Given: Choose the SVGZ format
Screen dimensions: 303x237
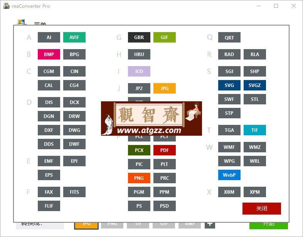Looking at the screenshot, I should [255, 85].
